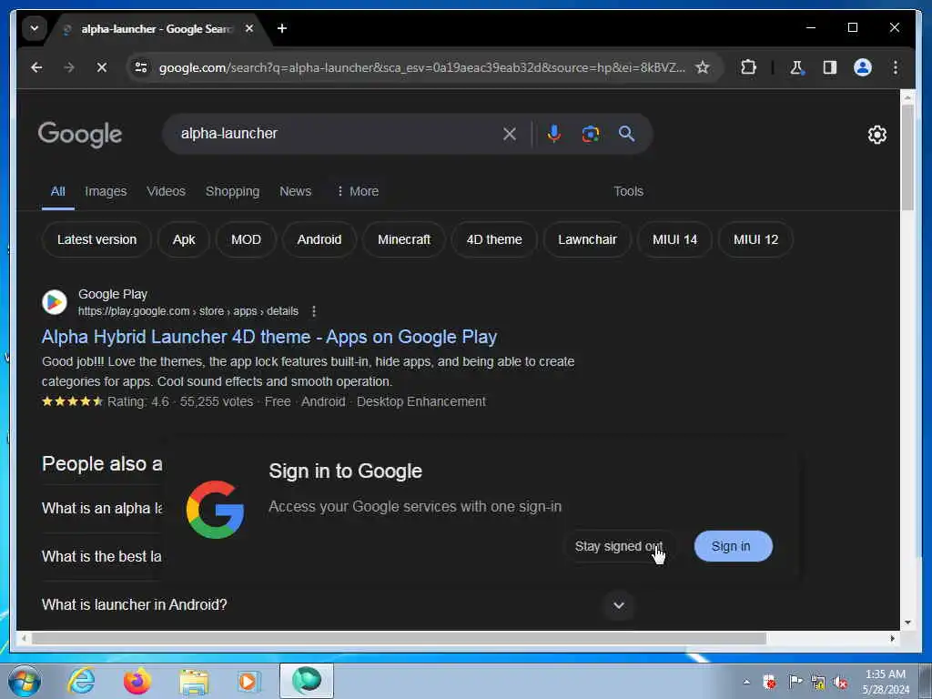Apply the Latest version filter chip
Screen dimensions: 932x699
[x=96, y=239]
